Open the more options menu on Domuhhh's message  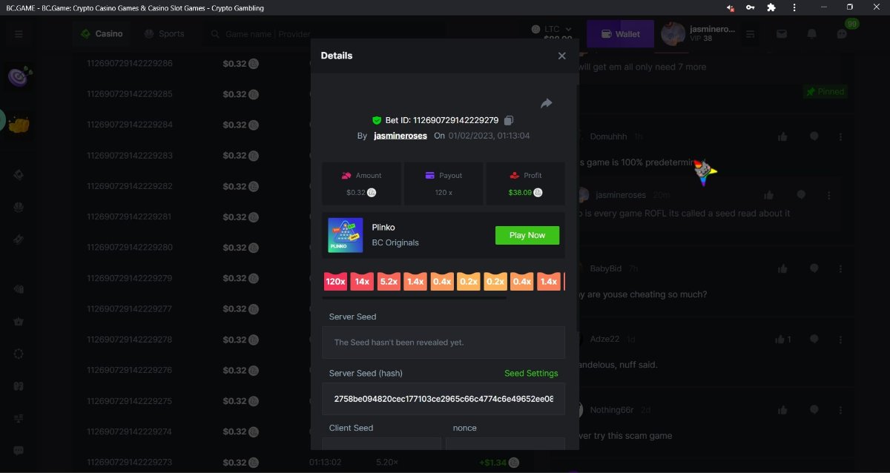[x=840, y=136]
